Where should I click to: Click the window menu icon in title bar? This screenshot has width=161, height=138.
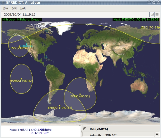tap(3, 2)
